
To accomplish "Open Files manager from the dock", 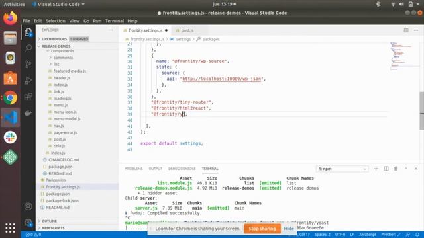I will click(11, 38).
